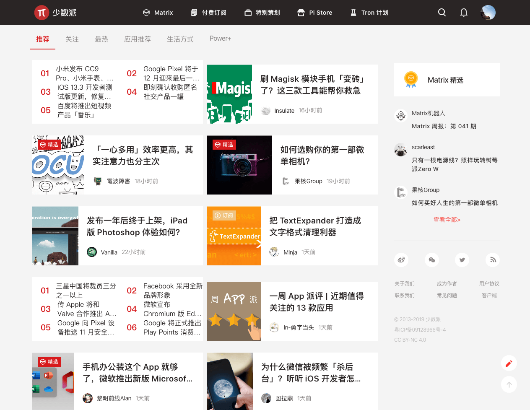This screenshot has width=530, height=410.
Task: Open the 成为作者 footer link
Action: [447, 283]
